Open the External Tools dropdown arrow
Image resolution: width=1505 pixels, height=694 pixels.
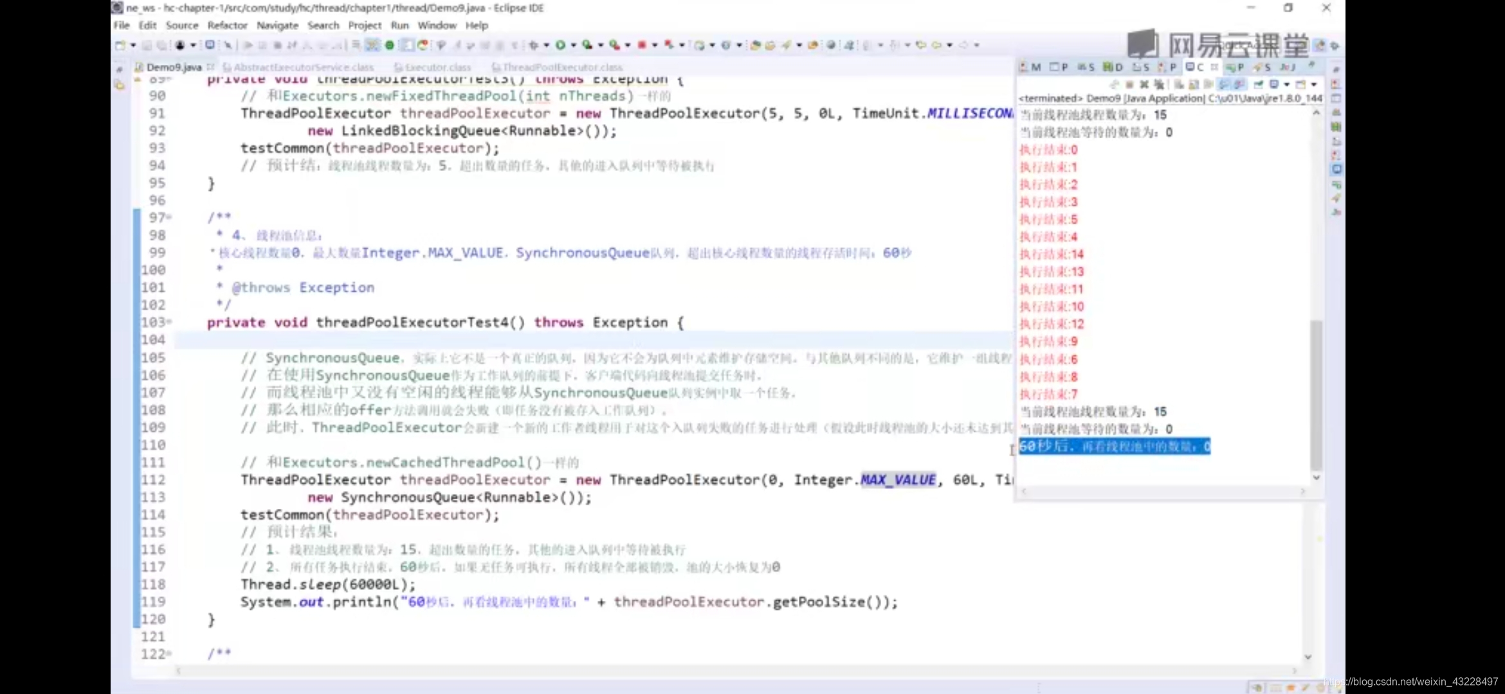[628, 45]
